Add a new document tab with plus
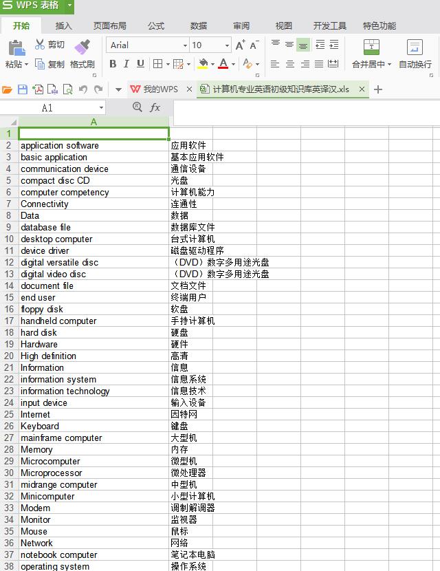The height and width of the screenshot is (571, 440). coord(378,89)
